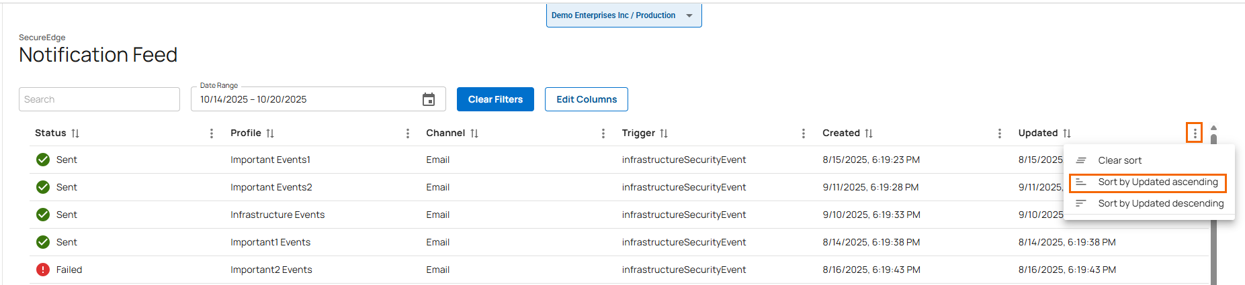Click the Clear Filters button
Screen dimensions: 1245x285
[495, 99]
